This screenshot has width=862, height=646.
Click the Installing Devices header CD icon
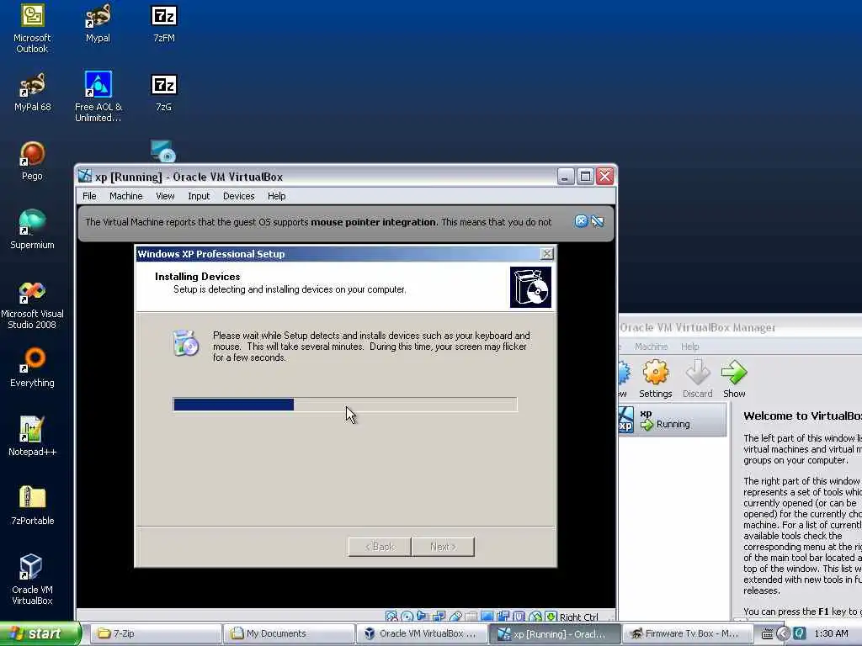pos(530,288)
